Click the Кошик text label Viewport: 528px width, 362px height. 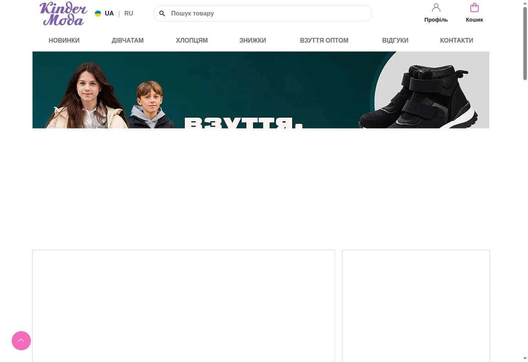(474, 20)
